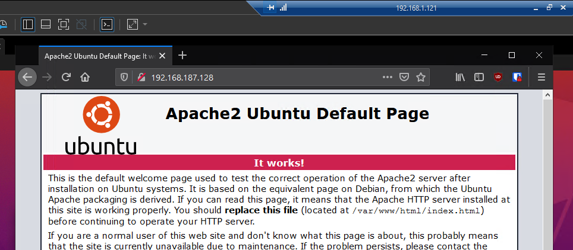Toggle the VM sidebar panel view icon
Screen dimensions: 573x250
point(28,24)
